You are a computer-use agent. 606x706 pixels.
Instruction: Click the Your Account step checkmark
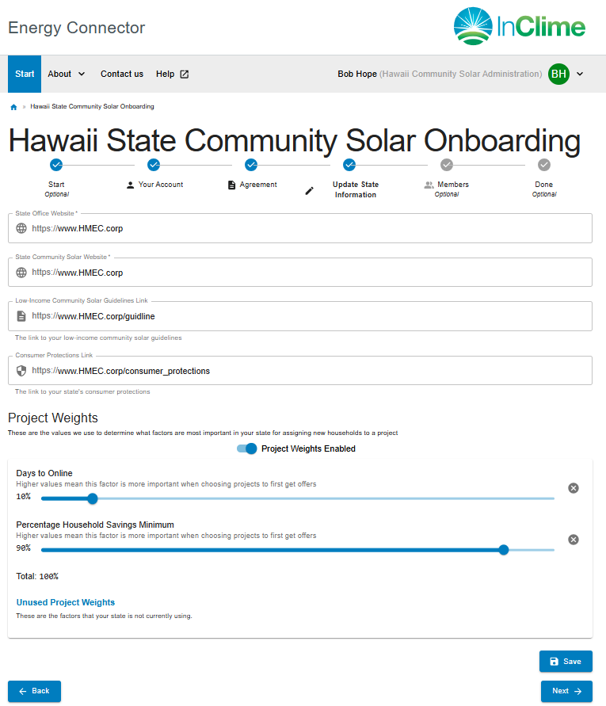[154, 165]
